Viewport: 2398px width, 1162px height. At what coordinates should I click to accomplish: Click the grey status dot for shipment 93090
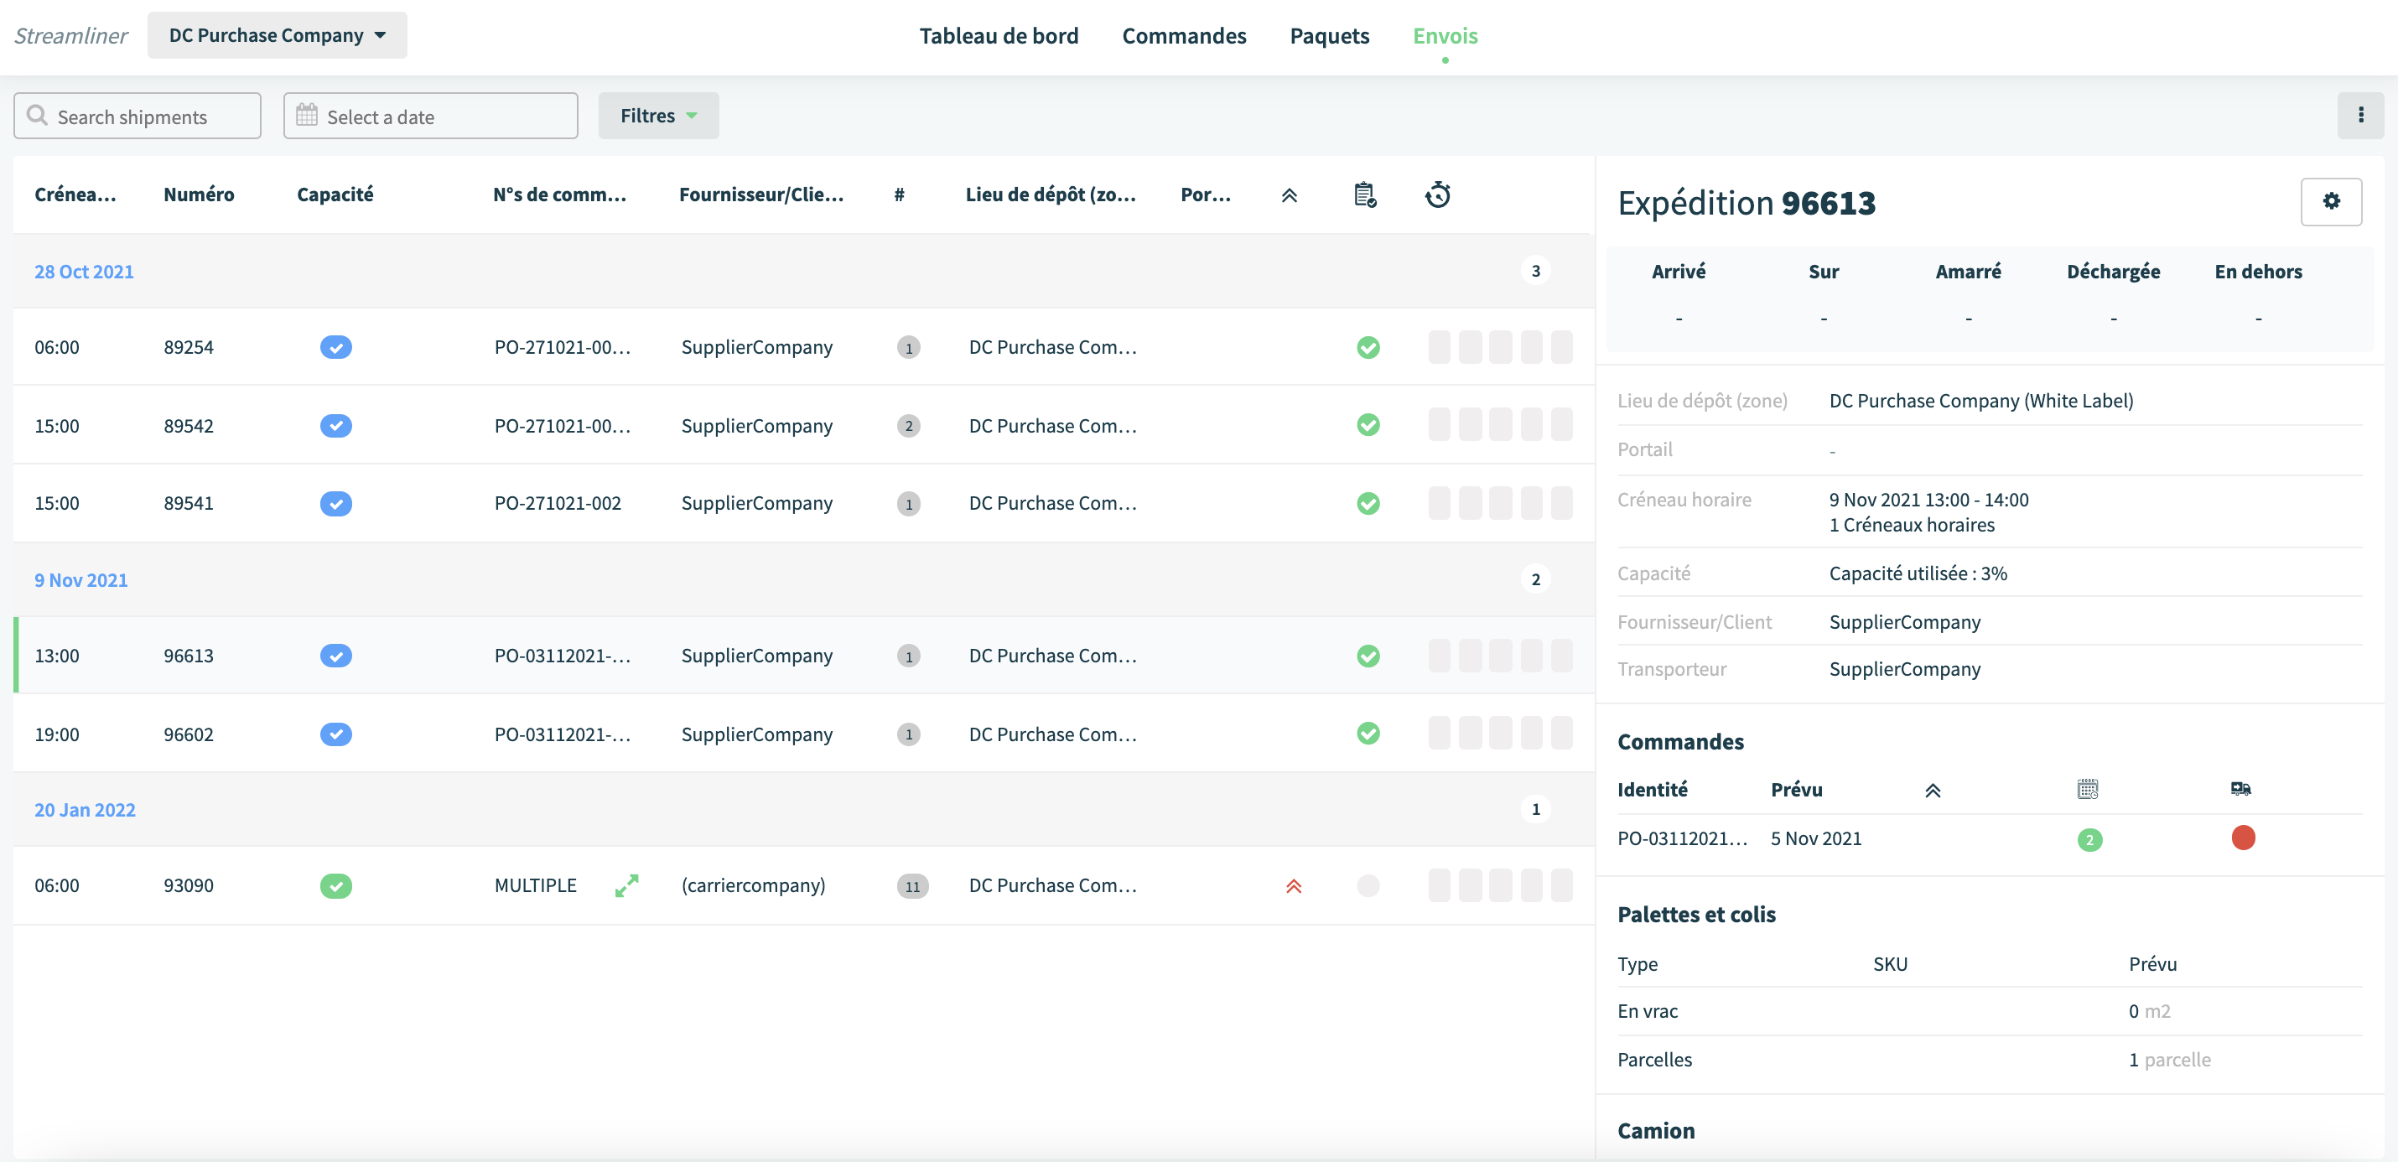tap(1368, 885)
